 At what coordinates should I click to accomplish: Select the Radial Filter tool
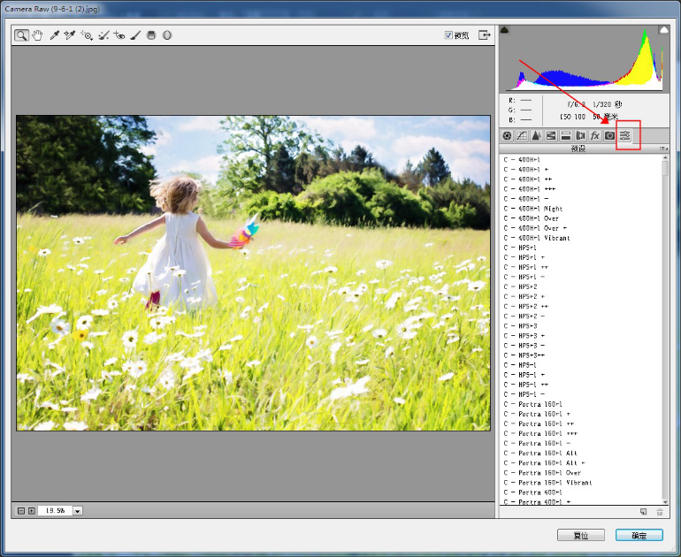click(166, 35)
